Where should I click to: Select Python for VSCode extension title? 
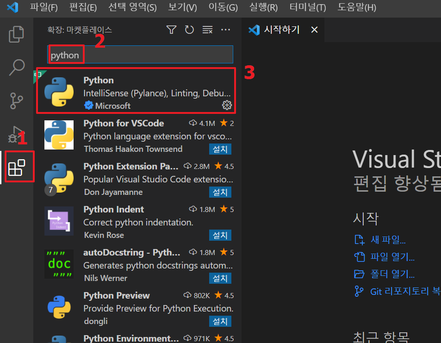[x=124, y=123]
